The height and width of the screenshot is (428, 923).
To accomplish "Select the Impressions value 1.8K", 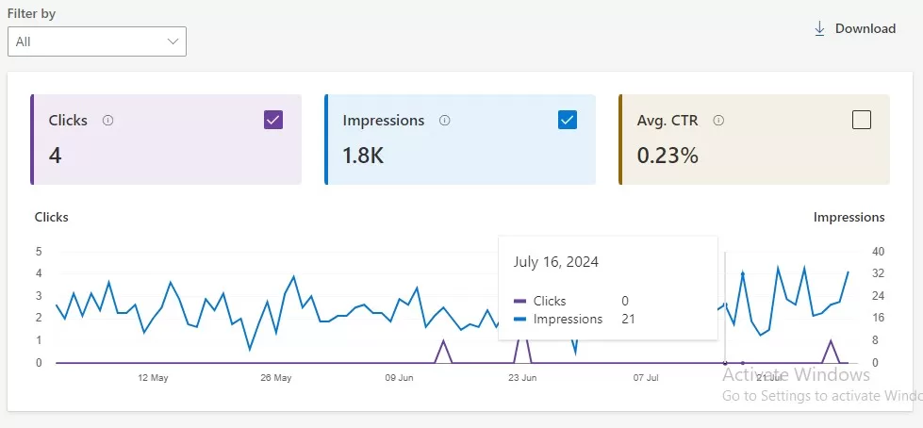I will coord(363,156).
